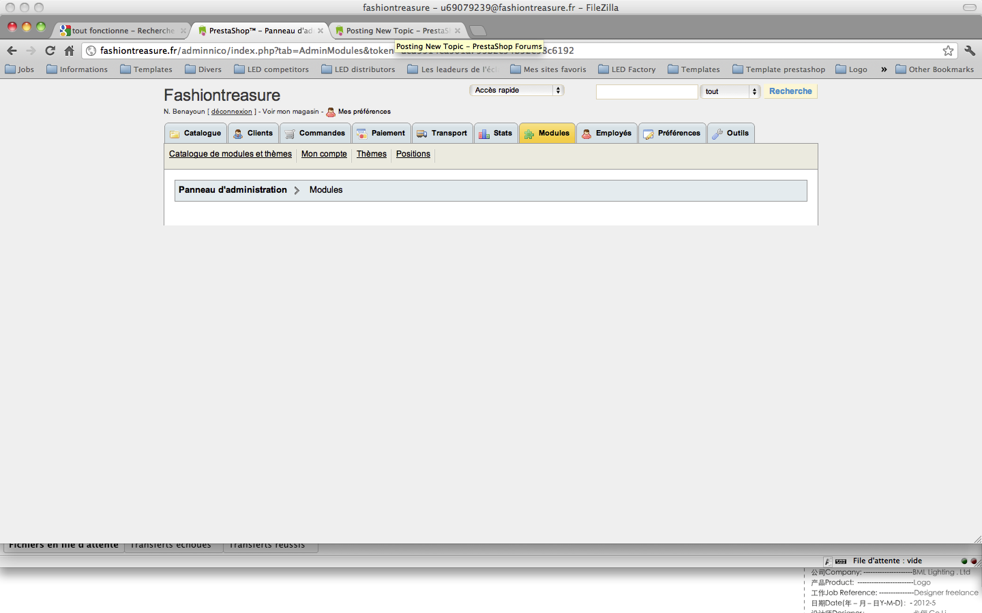Open the Mon compte submenu link
Viewport: 982px width, 613px height.
pos(324,154)
